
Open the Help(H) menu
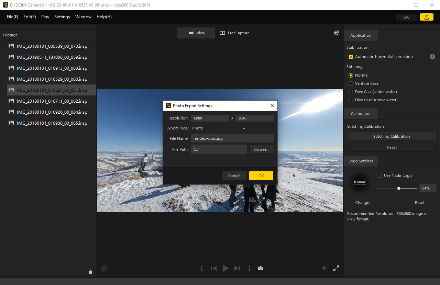click(104, 17)
